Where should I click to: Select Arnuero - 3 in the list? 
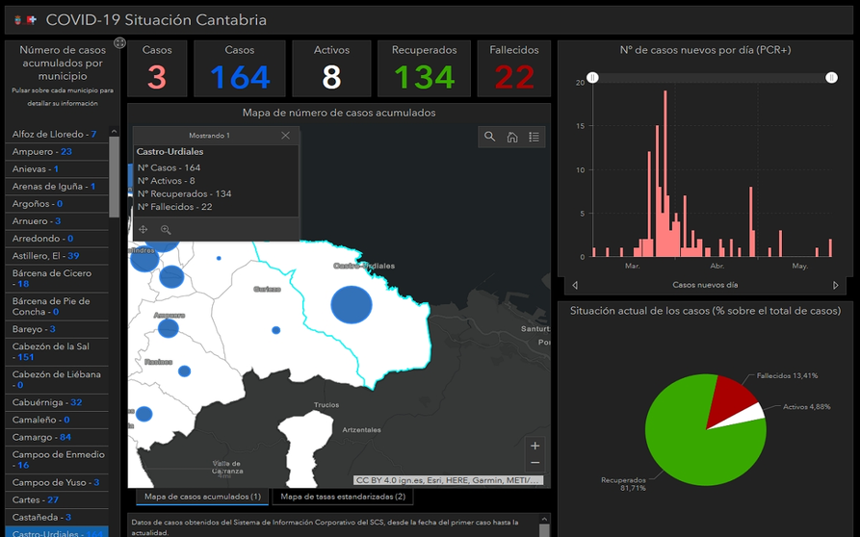[x=57, y=220]
